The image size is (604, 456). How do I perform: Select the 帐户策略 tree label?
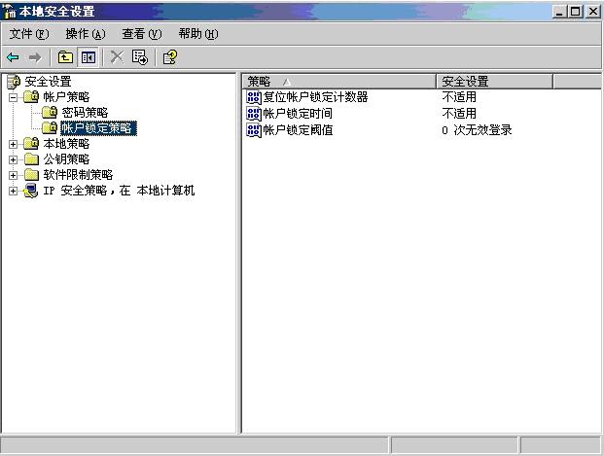coord(66,96)
